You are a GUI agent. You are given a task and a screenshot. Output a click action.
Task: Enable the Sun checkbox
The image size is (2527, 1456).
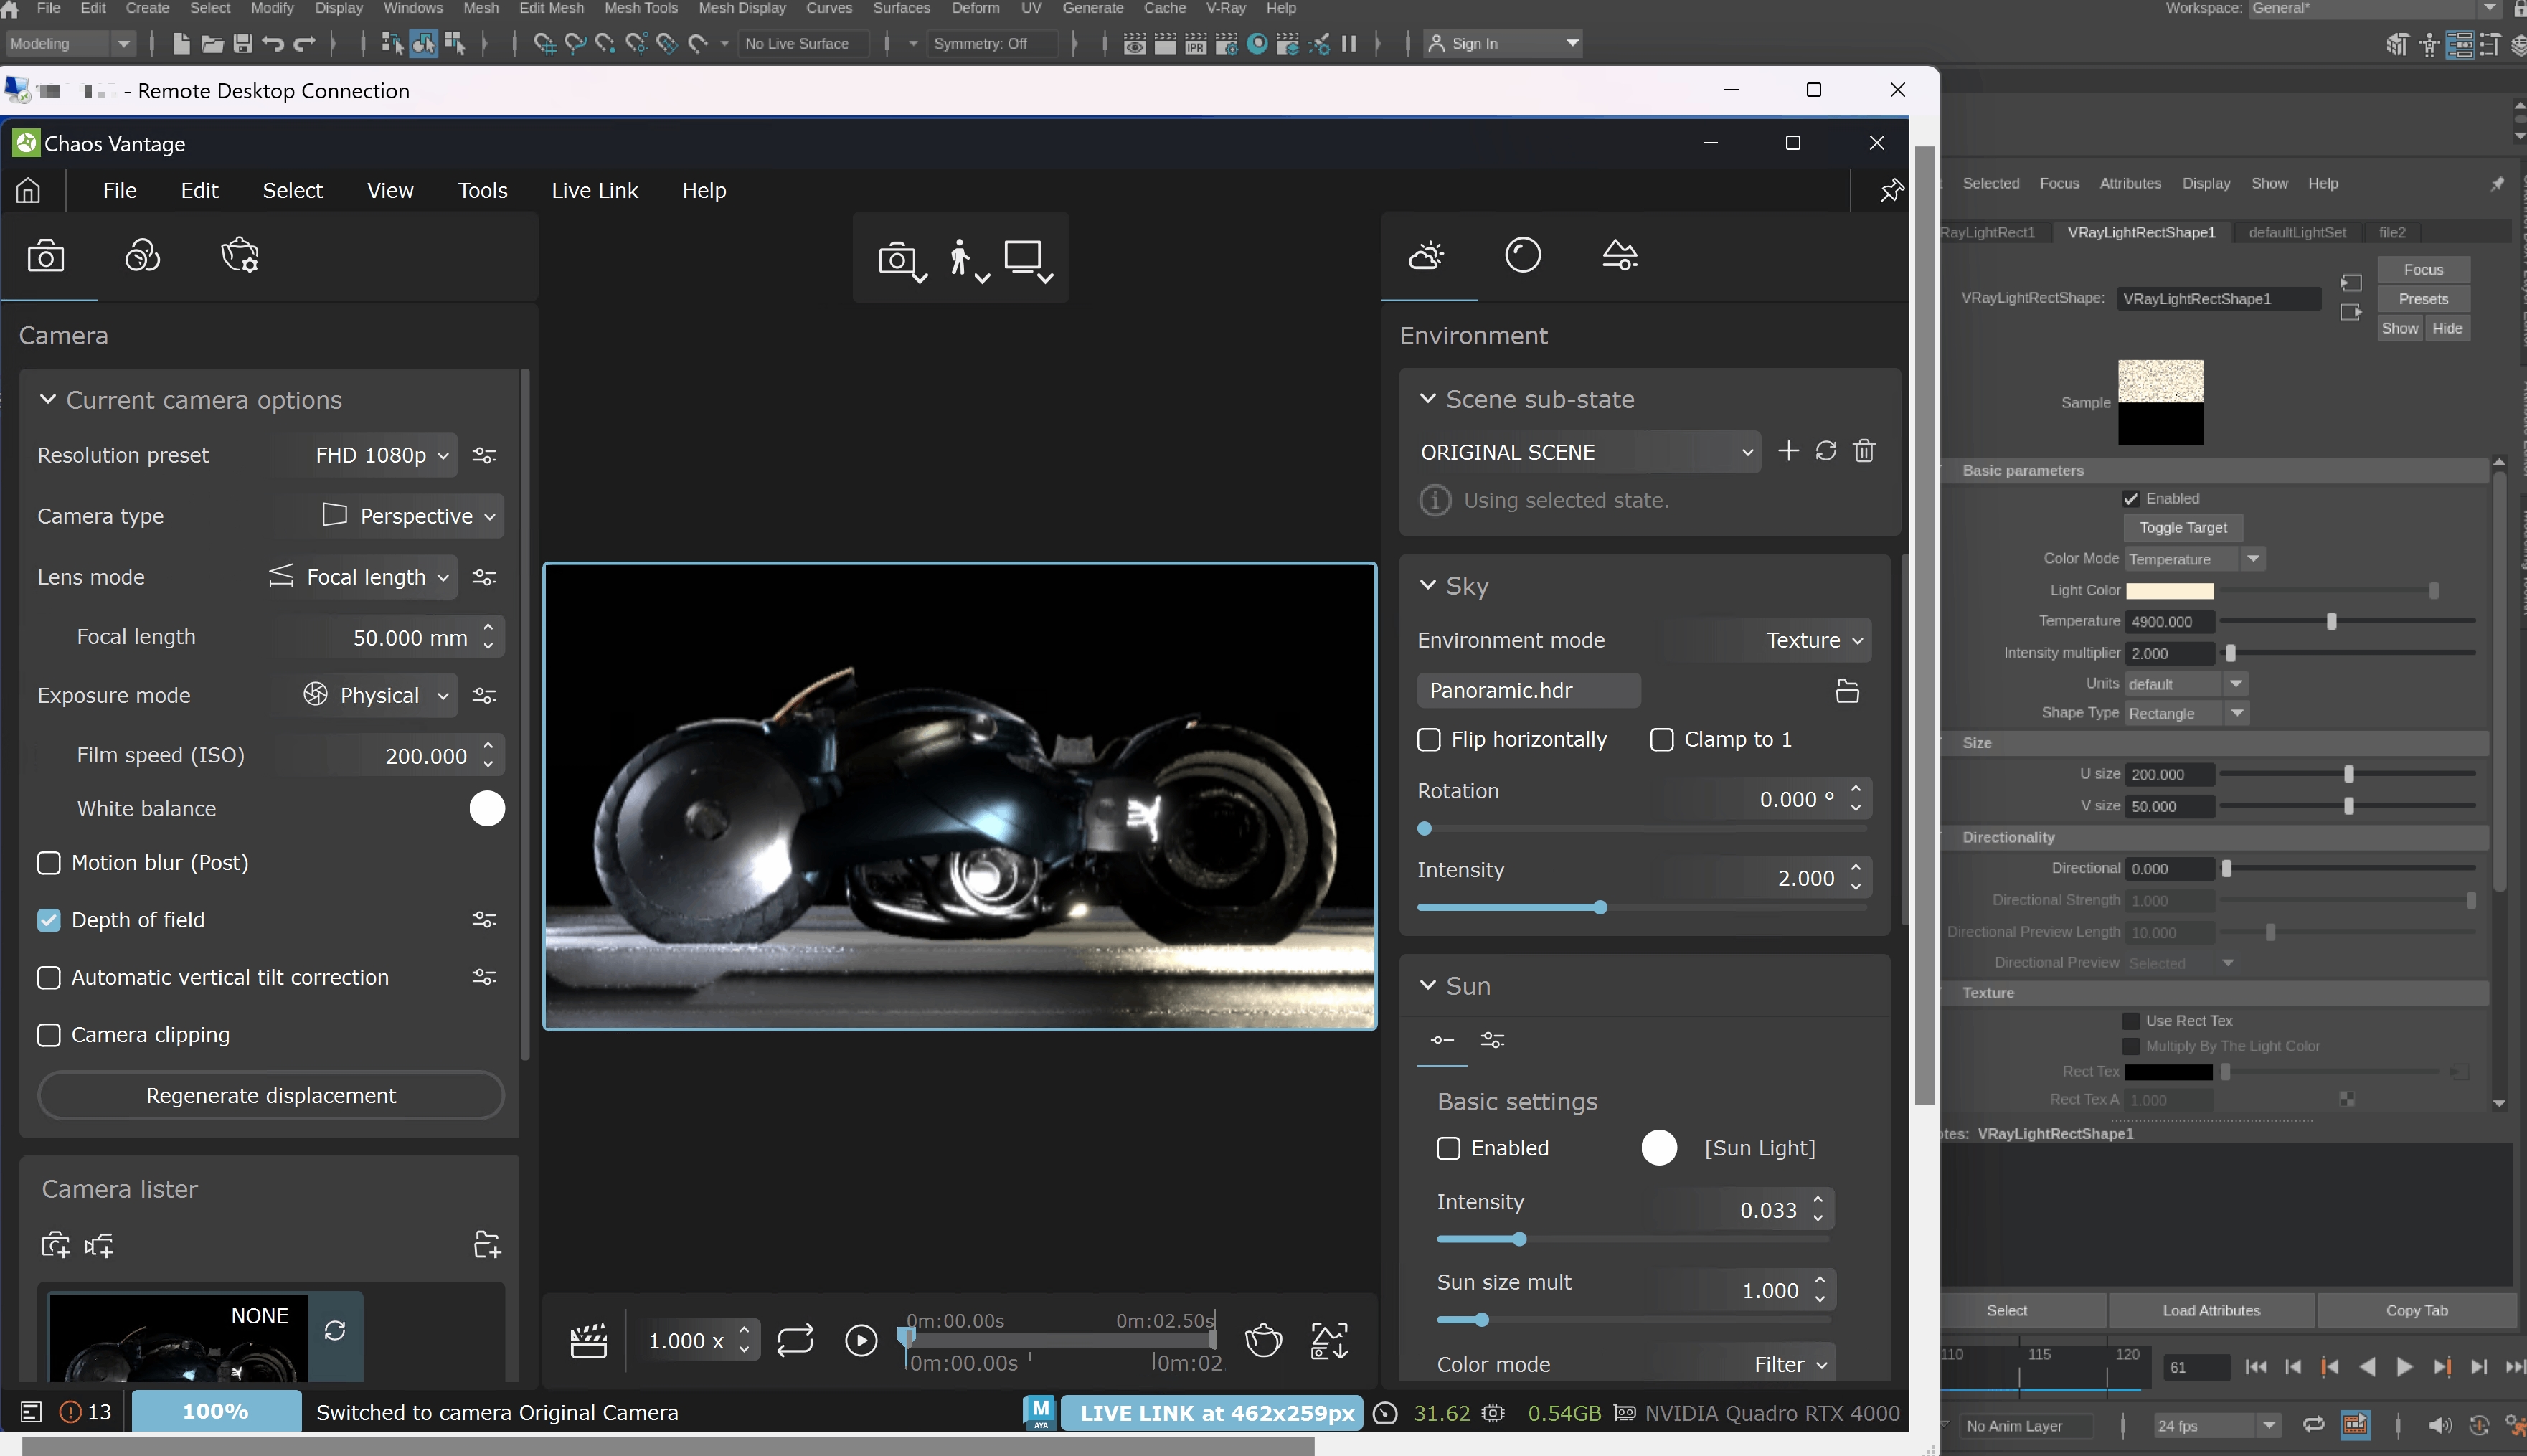click(1448, 1148)
